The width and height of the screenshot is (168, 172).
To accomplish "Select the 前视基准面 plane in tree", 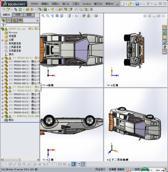I will 15,43.
